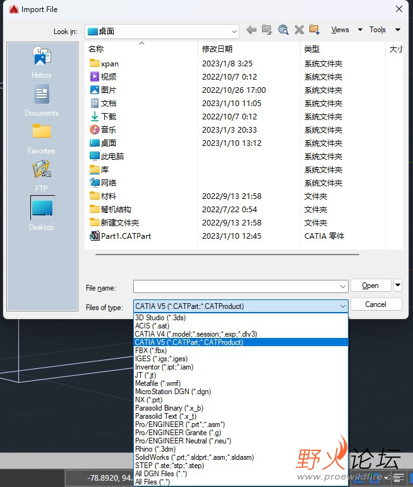Viewport: 413px width, 487px height.
Task: Open the History places shortcut
Action: [42, 62]
